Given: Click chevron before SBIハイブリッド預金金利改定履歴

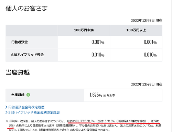Looking at the screenshot, I should pos(7,112).
